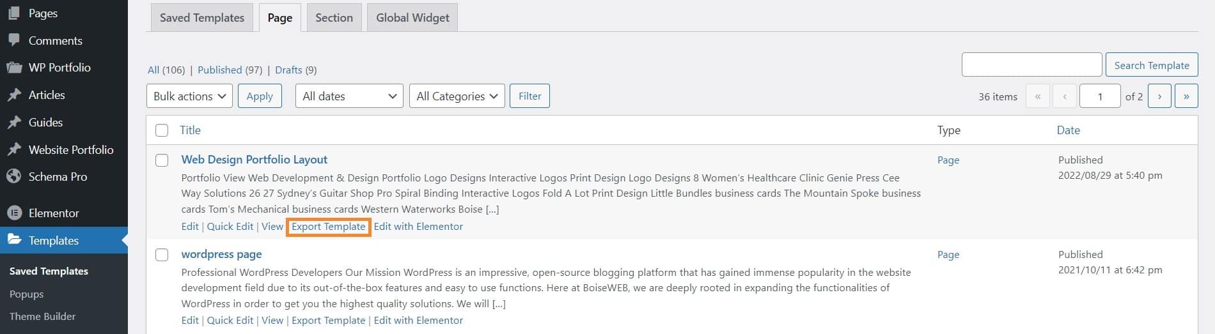Check the wordpress page row checkbox
Screen dimensions: 1215x334
pos(162,255)
